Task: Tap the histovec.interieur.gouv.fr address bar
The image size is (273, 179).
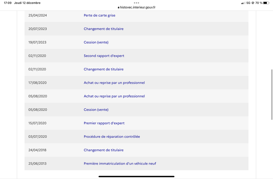Action: (x=136, y=7)
